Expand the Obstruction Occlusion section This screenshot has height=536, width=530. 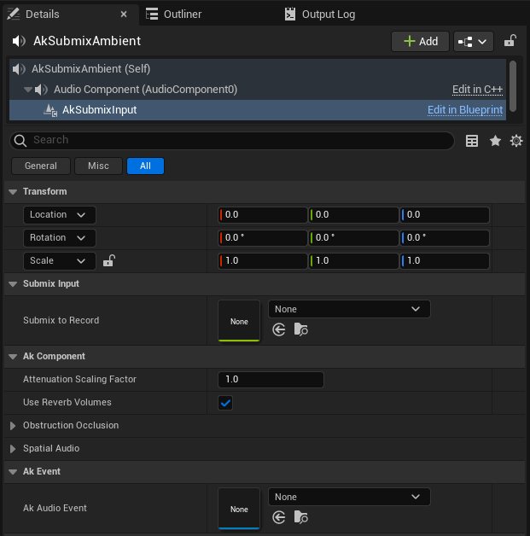[x=13, y=426]
